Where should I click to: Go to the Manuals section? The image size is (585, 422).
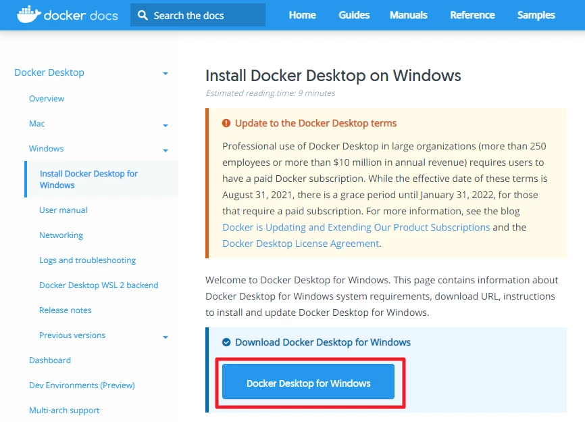coord(408,15)
